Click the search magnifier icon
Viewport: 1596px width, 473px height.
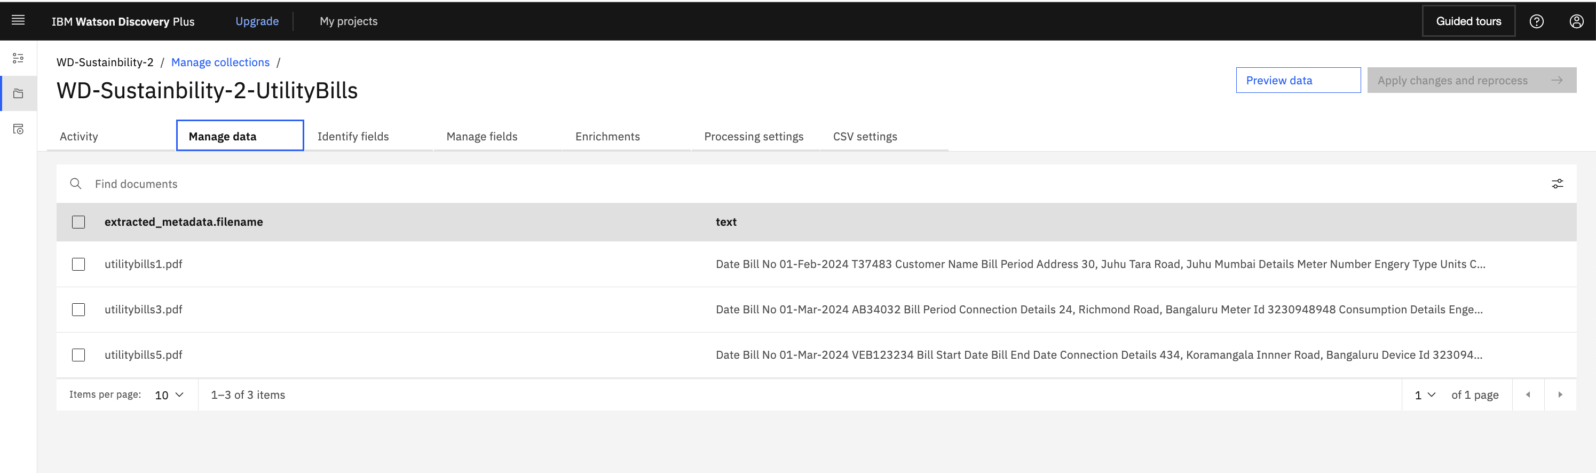click(76, 184)
